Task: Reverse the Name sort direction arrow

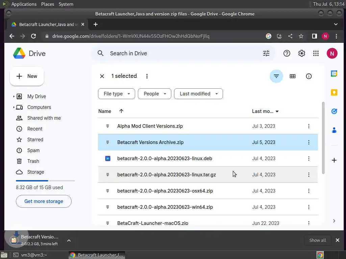Action: [x=121, y=111]
